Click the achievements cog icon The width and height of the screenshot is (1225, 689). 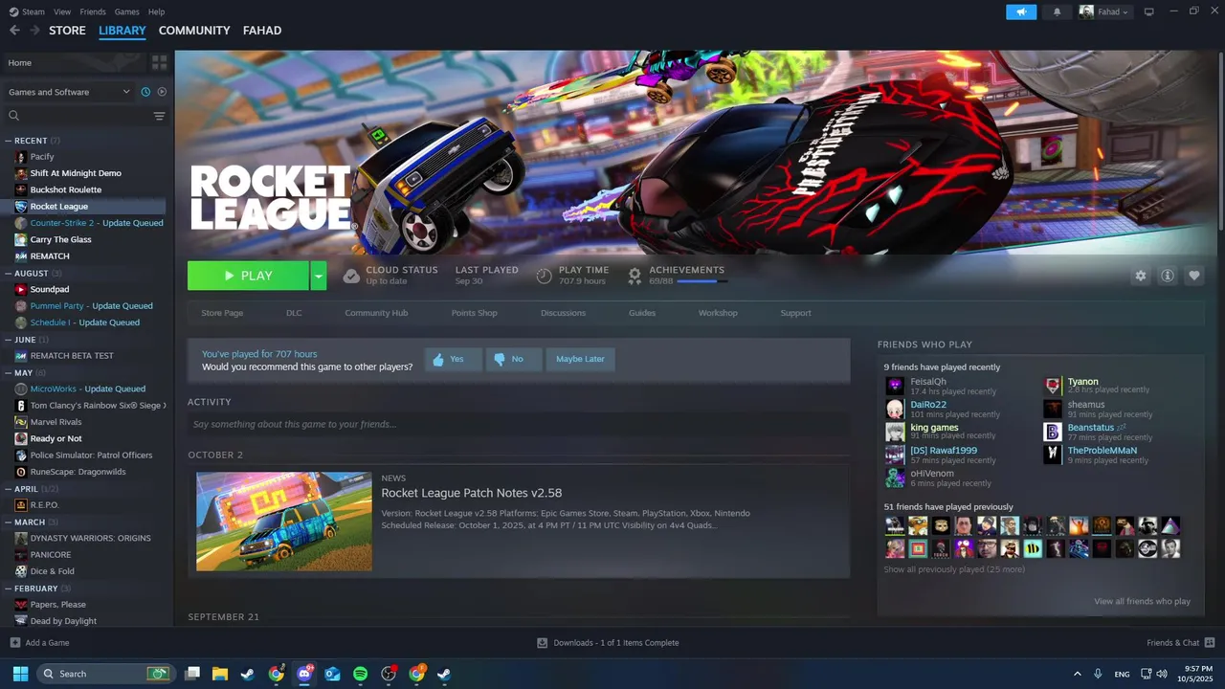[635, 276]
